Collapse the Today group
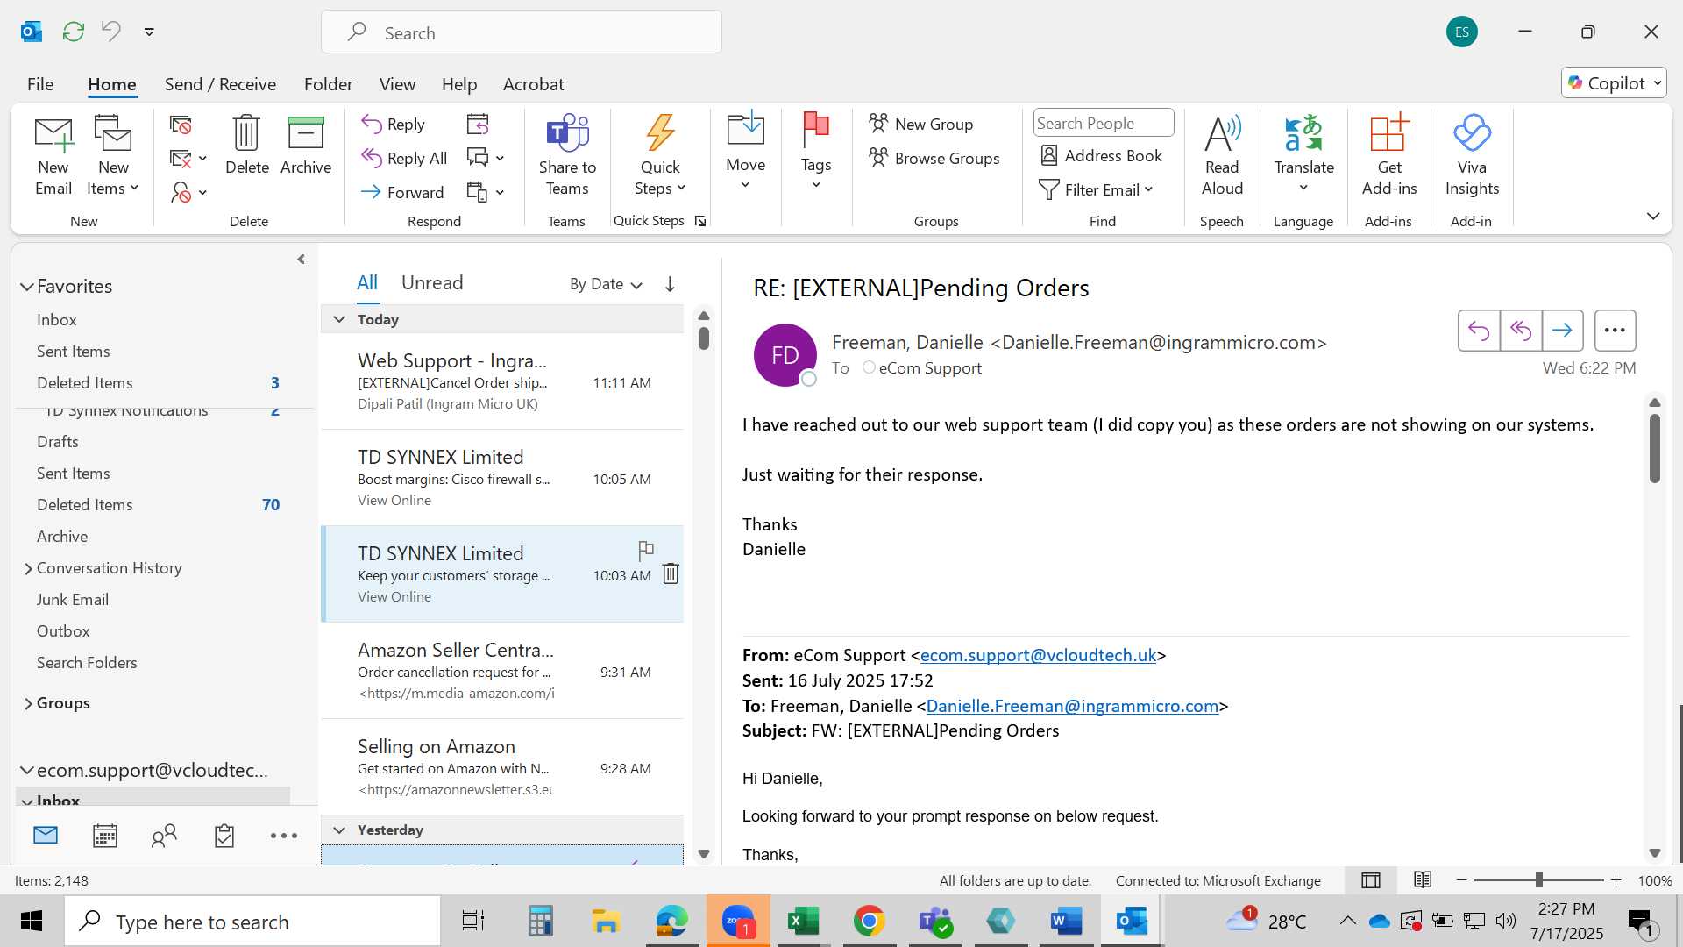 pyautogui.click(x=339, y=320)
